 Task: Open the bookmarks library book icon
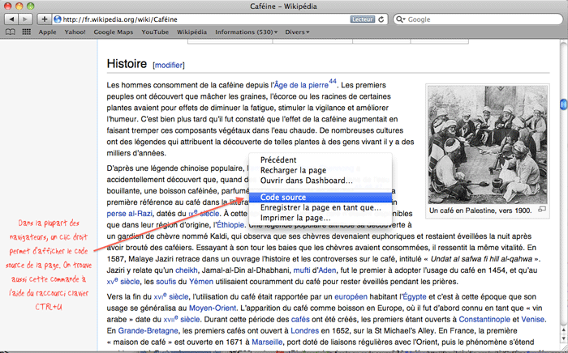[11, 32]
